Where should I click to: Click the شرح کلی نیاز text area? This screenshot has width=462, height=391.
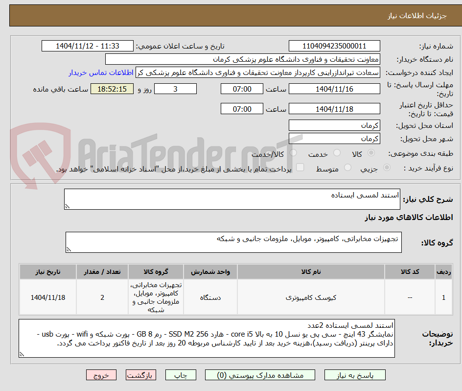point(232,199)
